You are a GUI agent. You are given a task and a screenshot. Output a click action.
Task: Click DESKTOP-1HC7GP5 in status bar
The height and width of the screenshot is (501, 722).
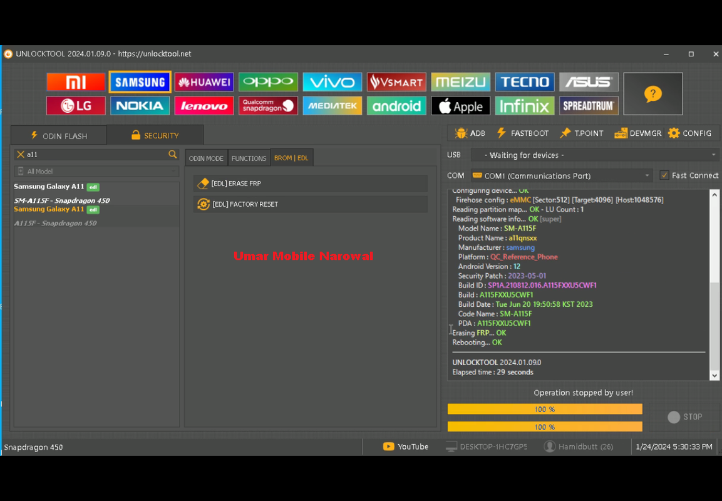click(x=487, y=447)
